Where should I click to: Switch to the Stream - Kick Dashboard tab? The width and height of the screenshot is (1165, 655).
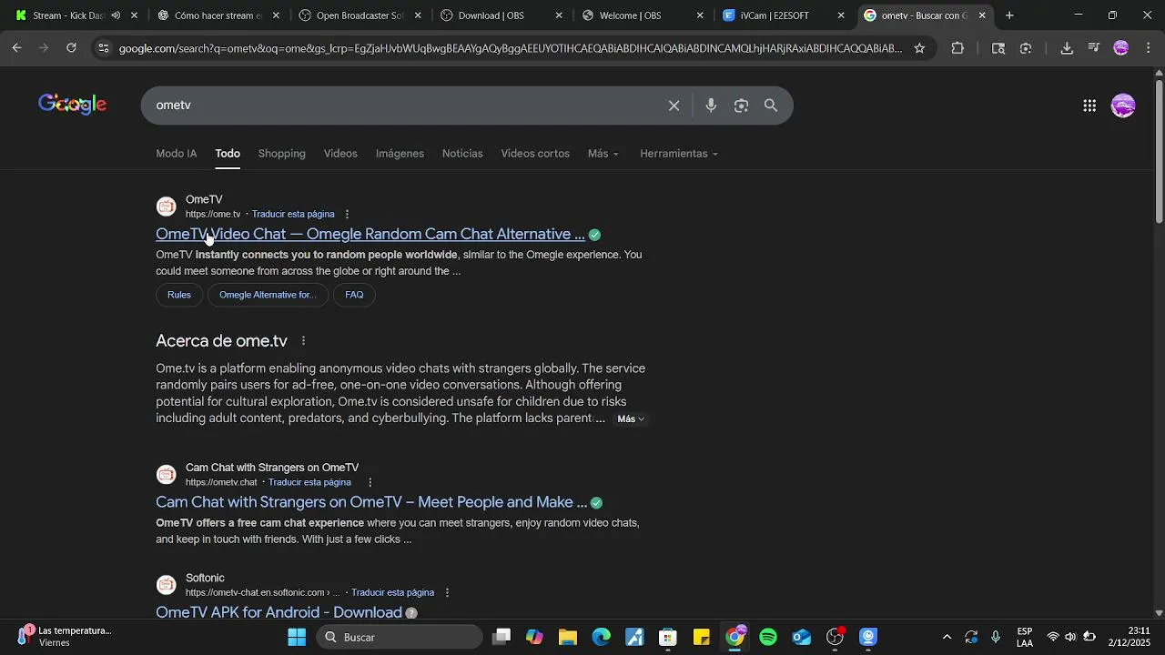(x=69, y=15)
